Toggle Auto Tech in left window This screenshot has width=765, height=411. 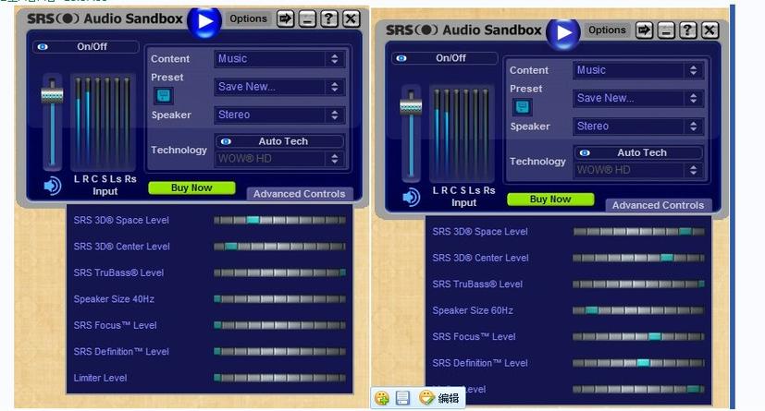tap(279, 141)
